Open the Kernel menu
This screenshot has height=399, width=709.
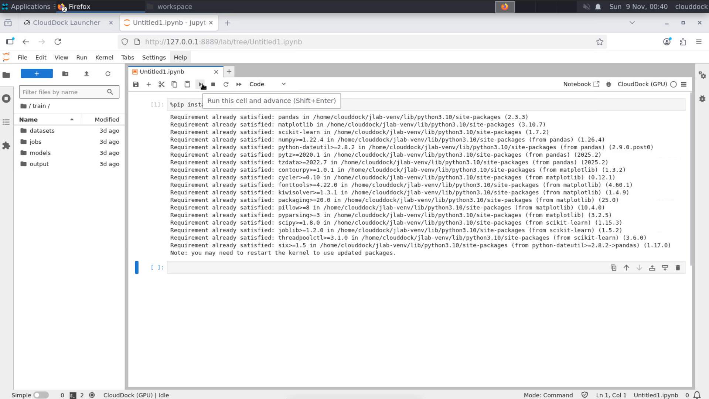point(104,57)
